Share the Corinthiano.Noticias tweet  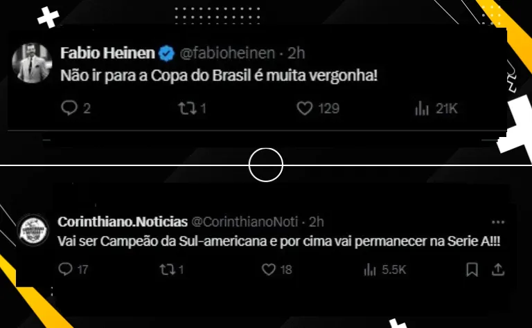click(x=497, y=268)
